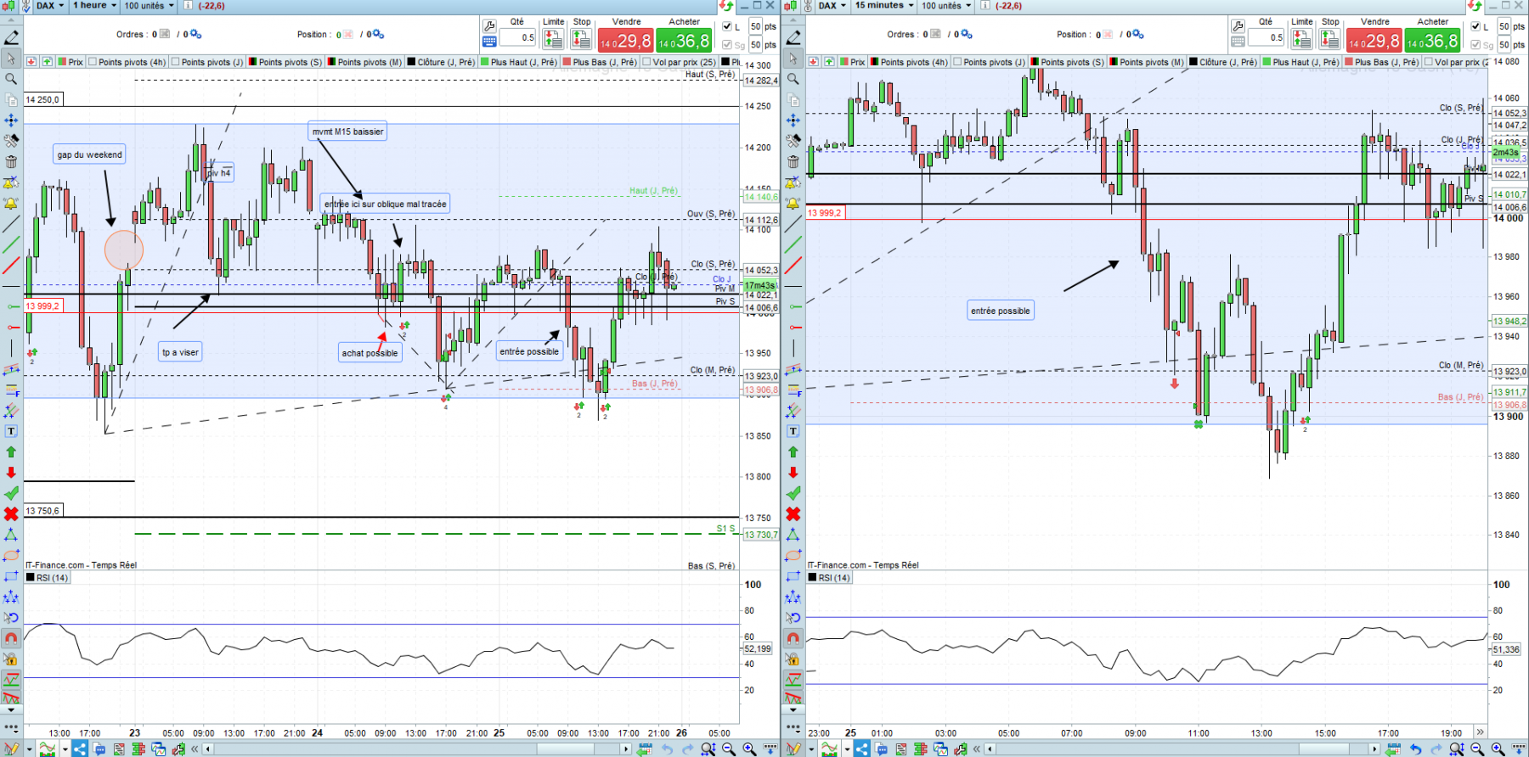Click the red Vendre button in left chart
This screenshot has height=757, width=1529.
(x=625, y=40)
